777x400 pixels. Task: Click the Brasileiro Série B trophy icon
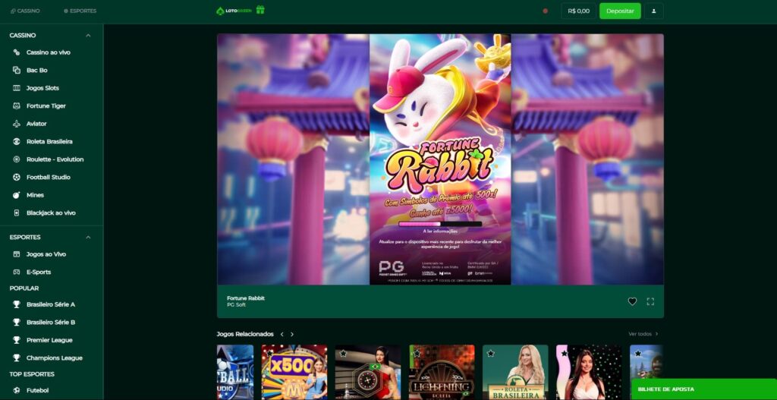point(17,322)
